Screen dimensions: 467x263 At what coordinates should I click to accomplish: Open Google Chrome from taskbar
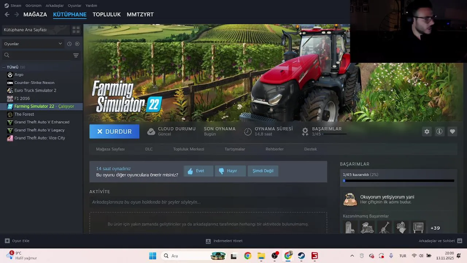(248, 256)
